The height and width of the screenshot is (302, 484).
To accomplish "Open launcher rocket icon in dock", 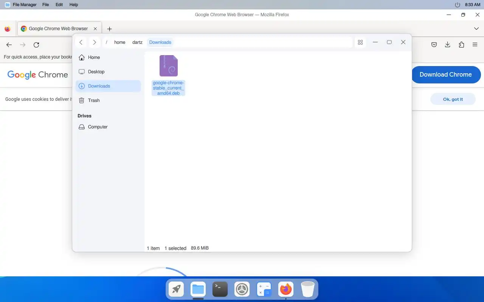I will 176,290.
